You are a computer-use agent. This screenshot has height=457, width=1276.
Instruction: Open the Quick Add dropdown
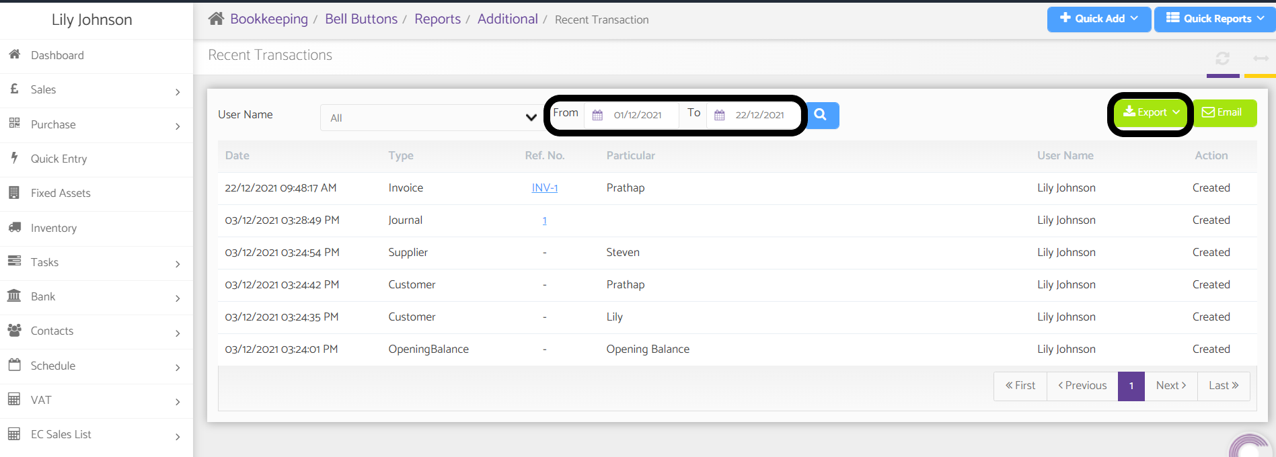point(1098,19)
